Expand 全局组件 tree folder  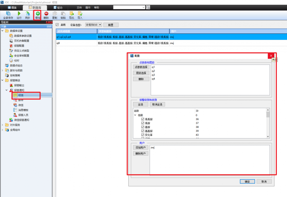pos(2,130)
